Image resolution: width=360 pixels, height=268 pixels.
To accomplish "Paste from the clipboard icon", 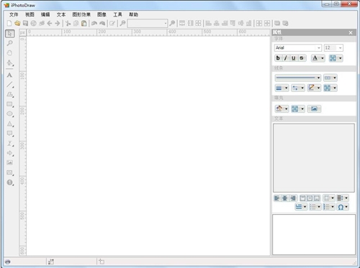I will [84, 23].
